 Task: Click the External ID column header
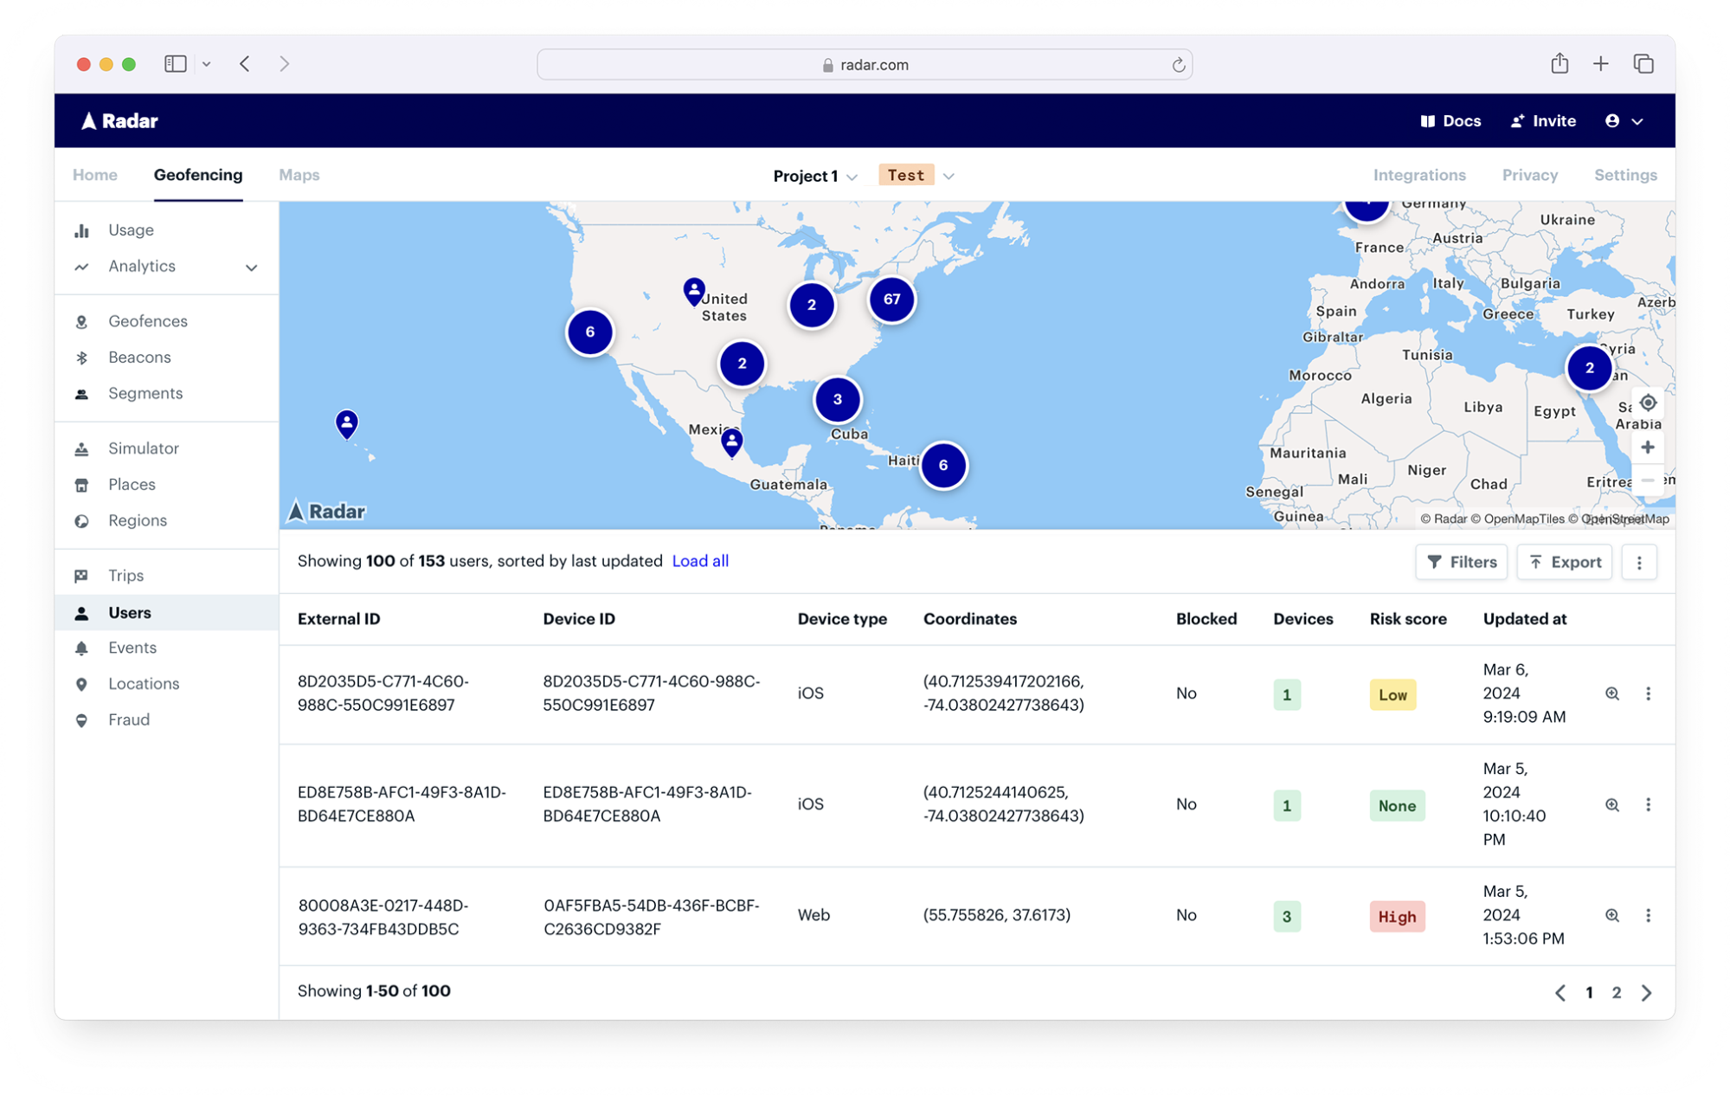point(338,619)
